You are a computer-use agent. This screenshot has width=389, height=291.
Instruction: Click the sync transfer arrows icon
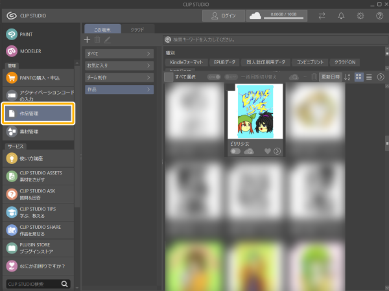322,16
